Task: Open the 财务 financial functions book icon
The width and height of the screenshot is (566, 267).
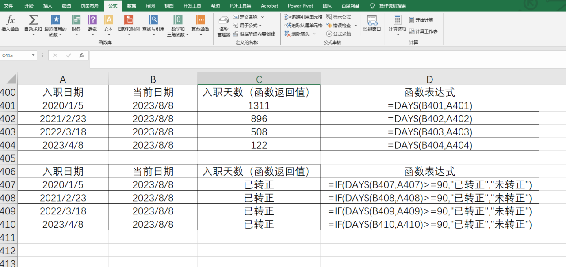Action: click(76, 20)
